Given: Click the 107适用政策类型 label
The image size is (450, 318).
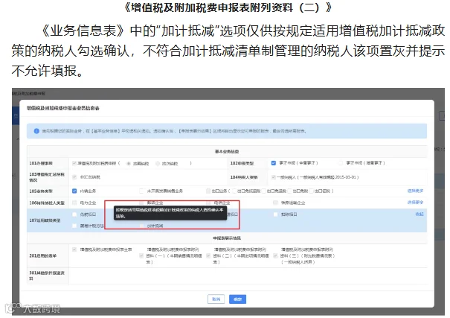Looking at the screenshot, I should [x=45, y=220].
